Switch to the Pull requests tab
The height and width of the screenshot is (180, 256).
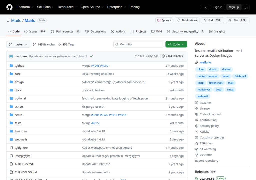[66, 32]
